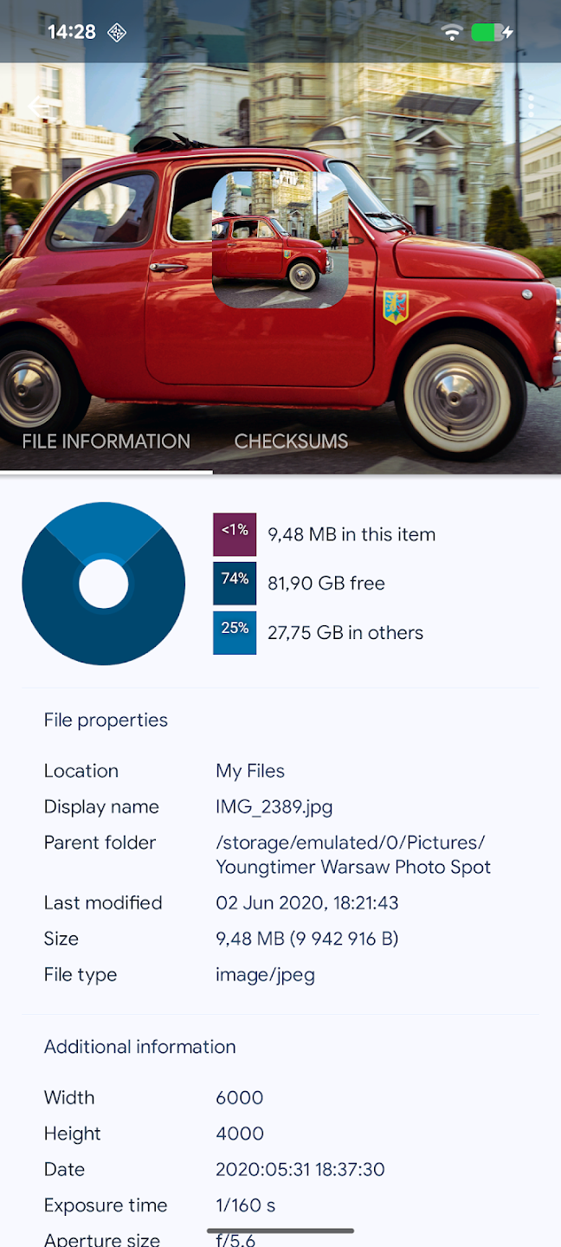Click the clock showing 14:28
This screenshot has width=561, height=1247.
coord(73,32)
